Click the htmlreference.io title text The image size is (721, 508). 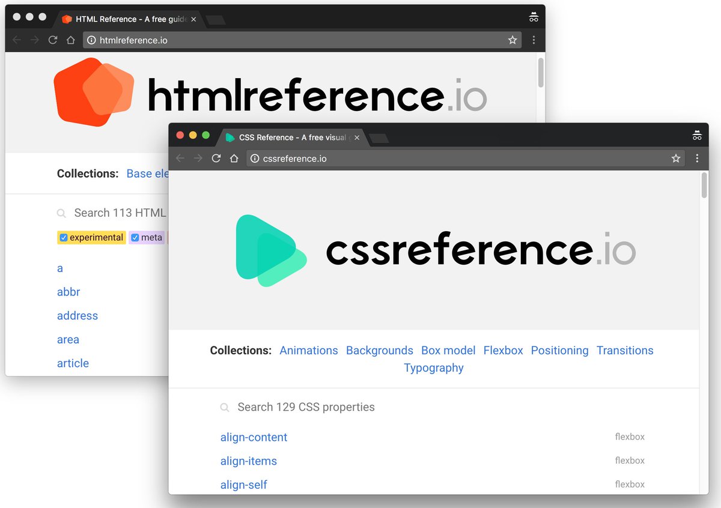317,95
